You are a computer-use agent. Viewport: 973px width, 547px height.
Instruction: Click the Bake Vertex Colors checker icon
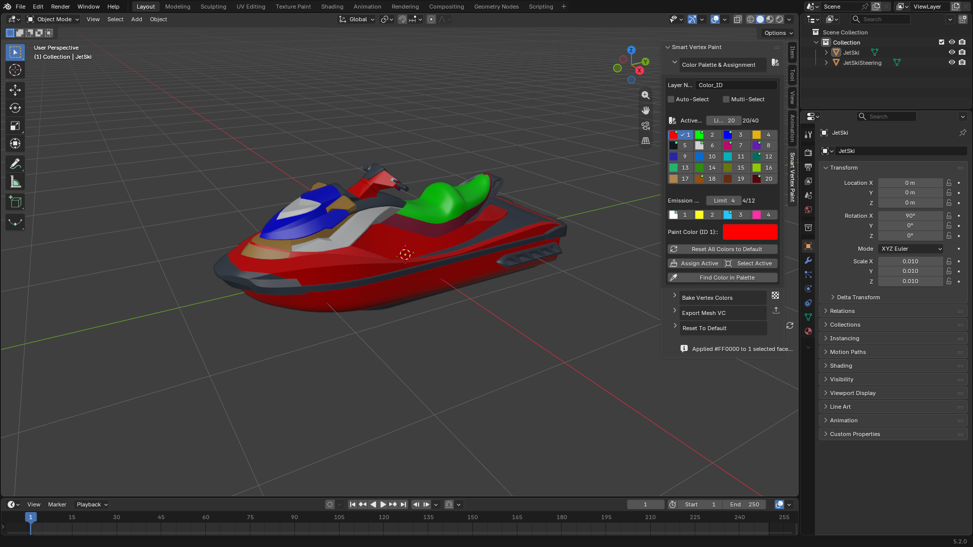[775, 295]
